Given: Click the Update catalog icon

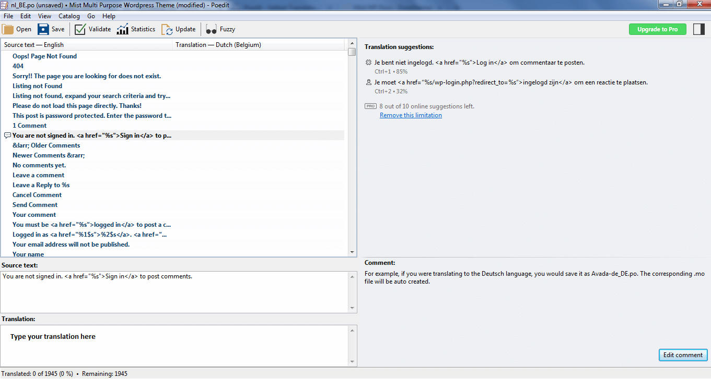Looking at the screenshot, I should coord(167,29).
